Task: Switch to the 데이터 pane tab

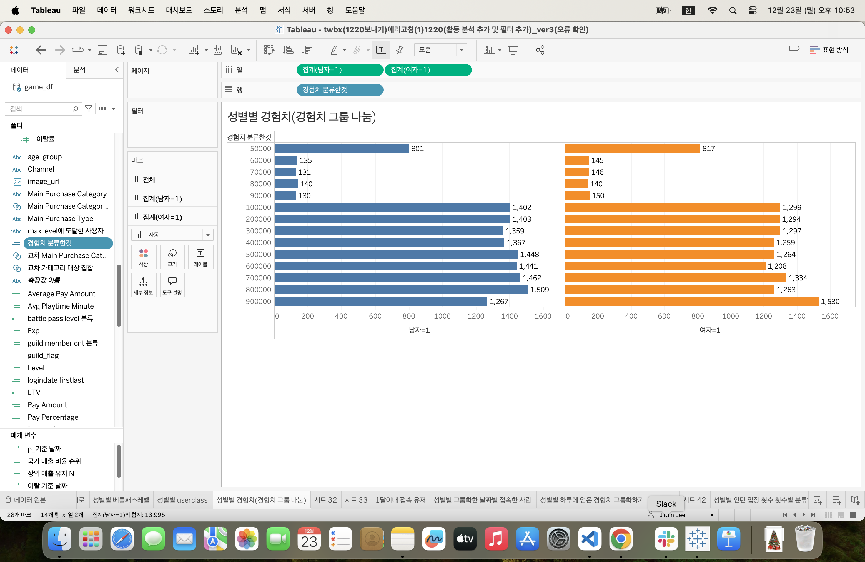Action: coord(20,70)
